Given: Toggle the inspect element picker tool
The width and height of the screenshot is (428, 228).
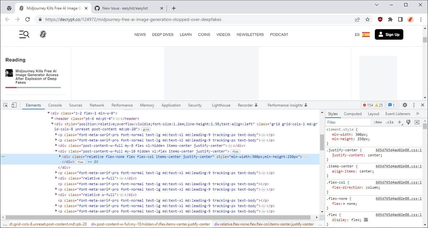Looking at the screenshot, I should pos(6,105).
